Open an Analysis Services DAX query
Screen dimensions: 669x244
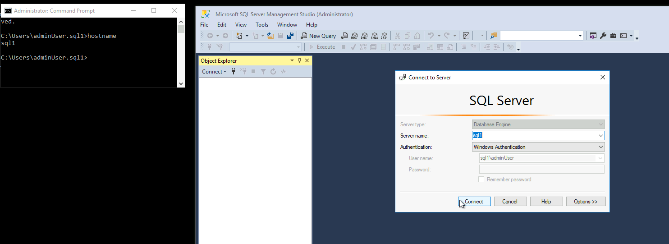(x=384, y=36)
